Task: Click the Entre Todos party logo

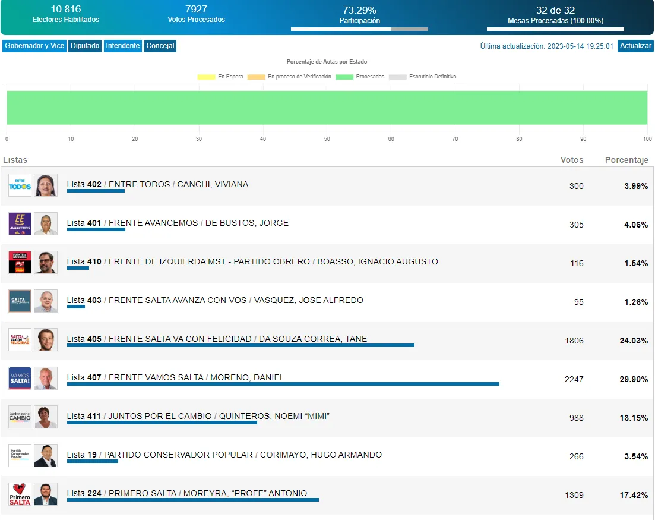Action: 20,185
